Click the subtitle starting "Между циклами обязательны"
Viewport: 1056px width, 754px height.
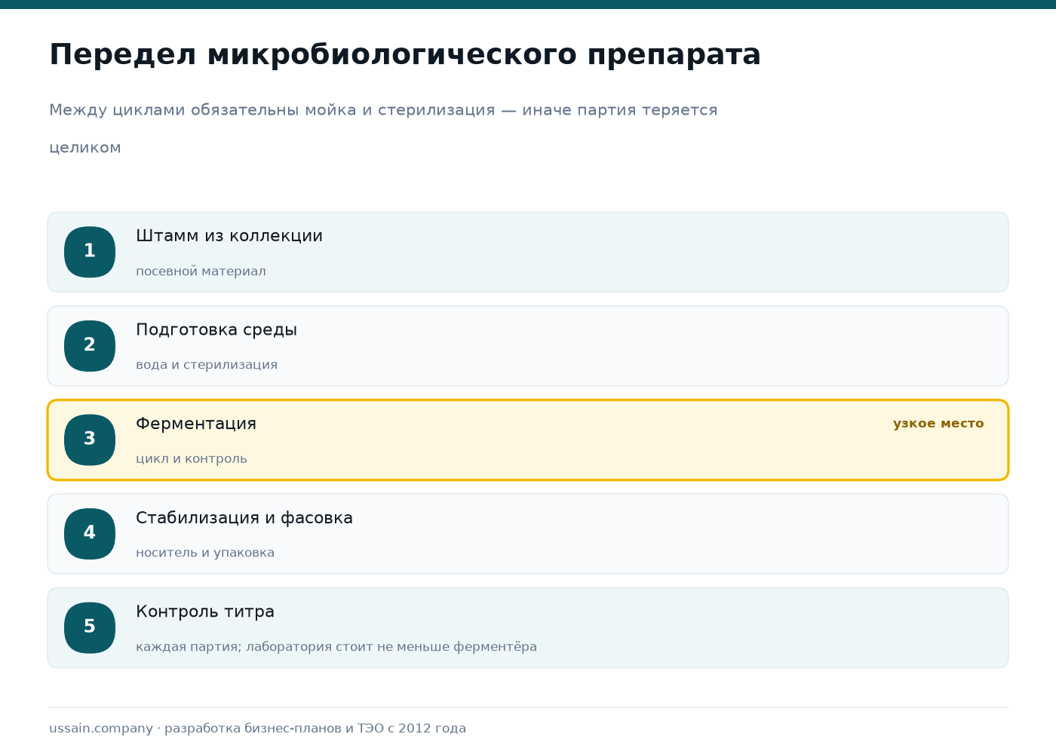(383, 128)
